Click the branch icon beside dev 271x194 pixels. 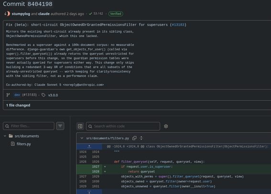(x=8, y=95)
